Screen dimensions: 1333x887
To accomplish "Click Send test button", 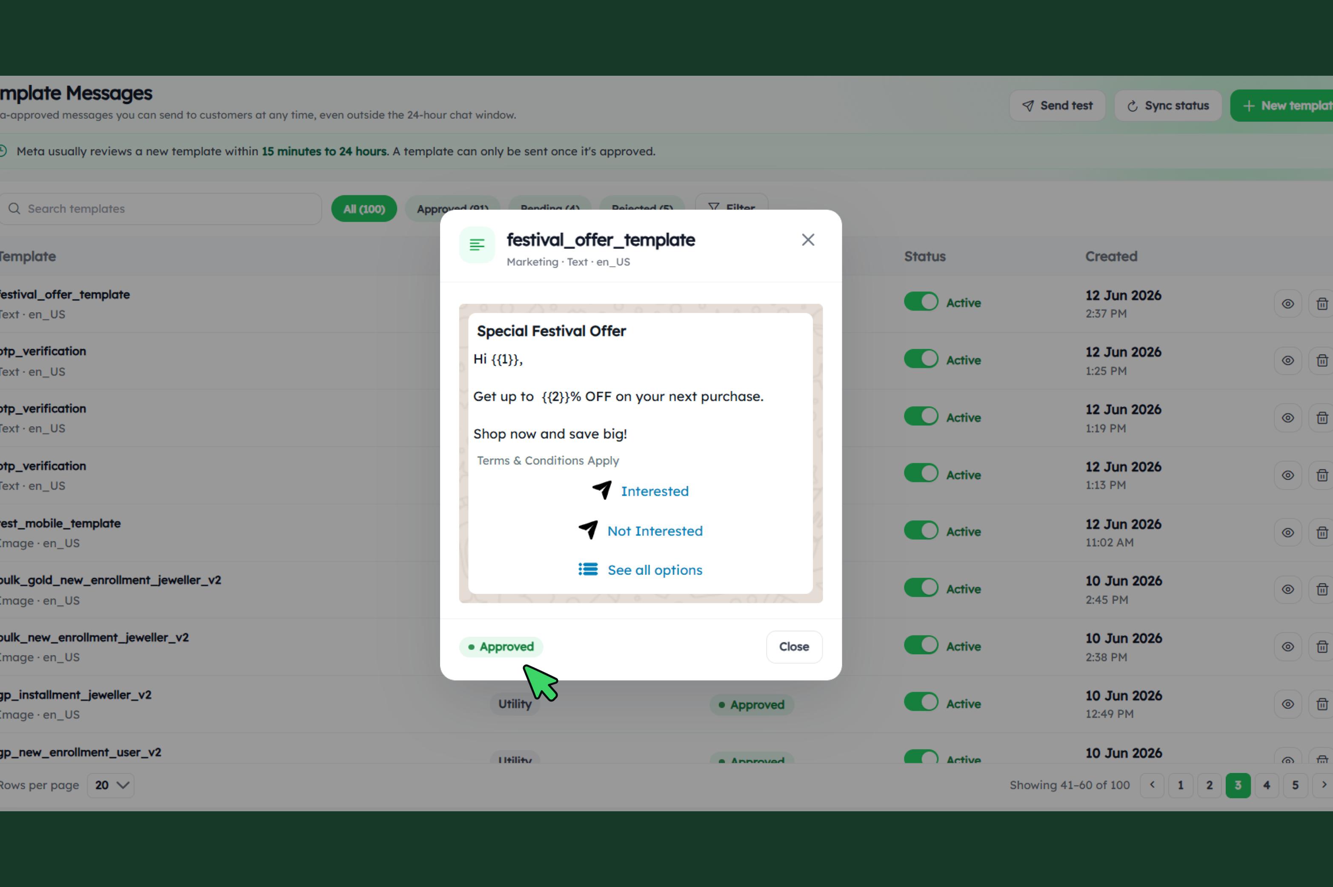I will coord(1057,106).
